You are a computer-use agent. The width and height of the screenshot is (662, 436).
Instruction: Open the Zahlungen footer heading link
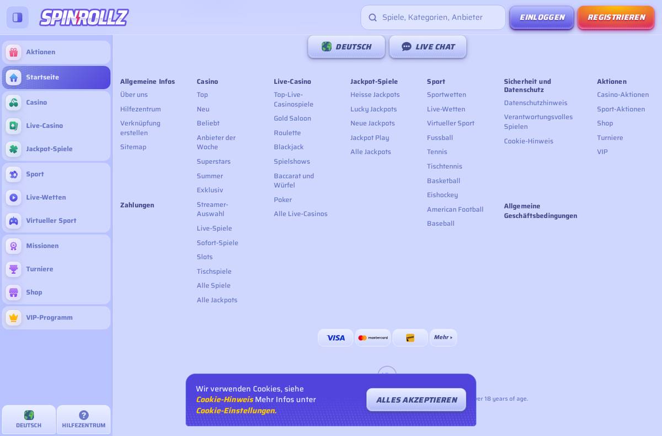coord(137,205)
